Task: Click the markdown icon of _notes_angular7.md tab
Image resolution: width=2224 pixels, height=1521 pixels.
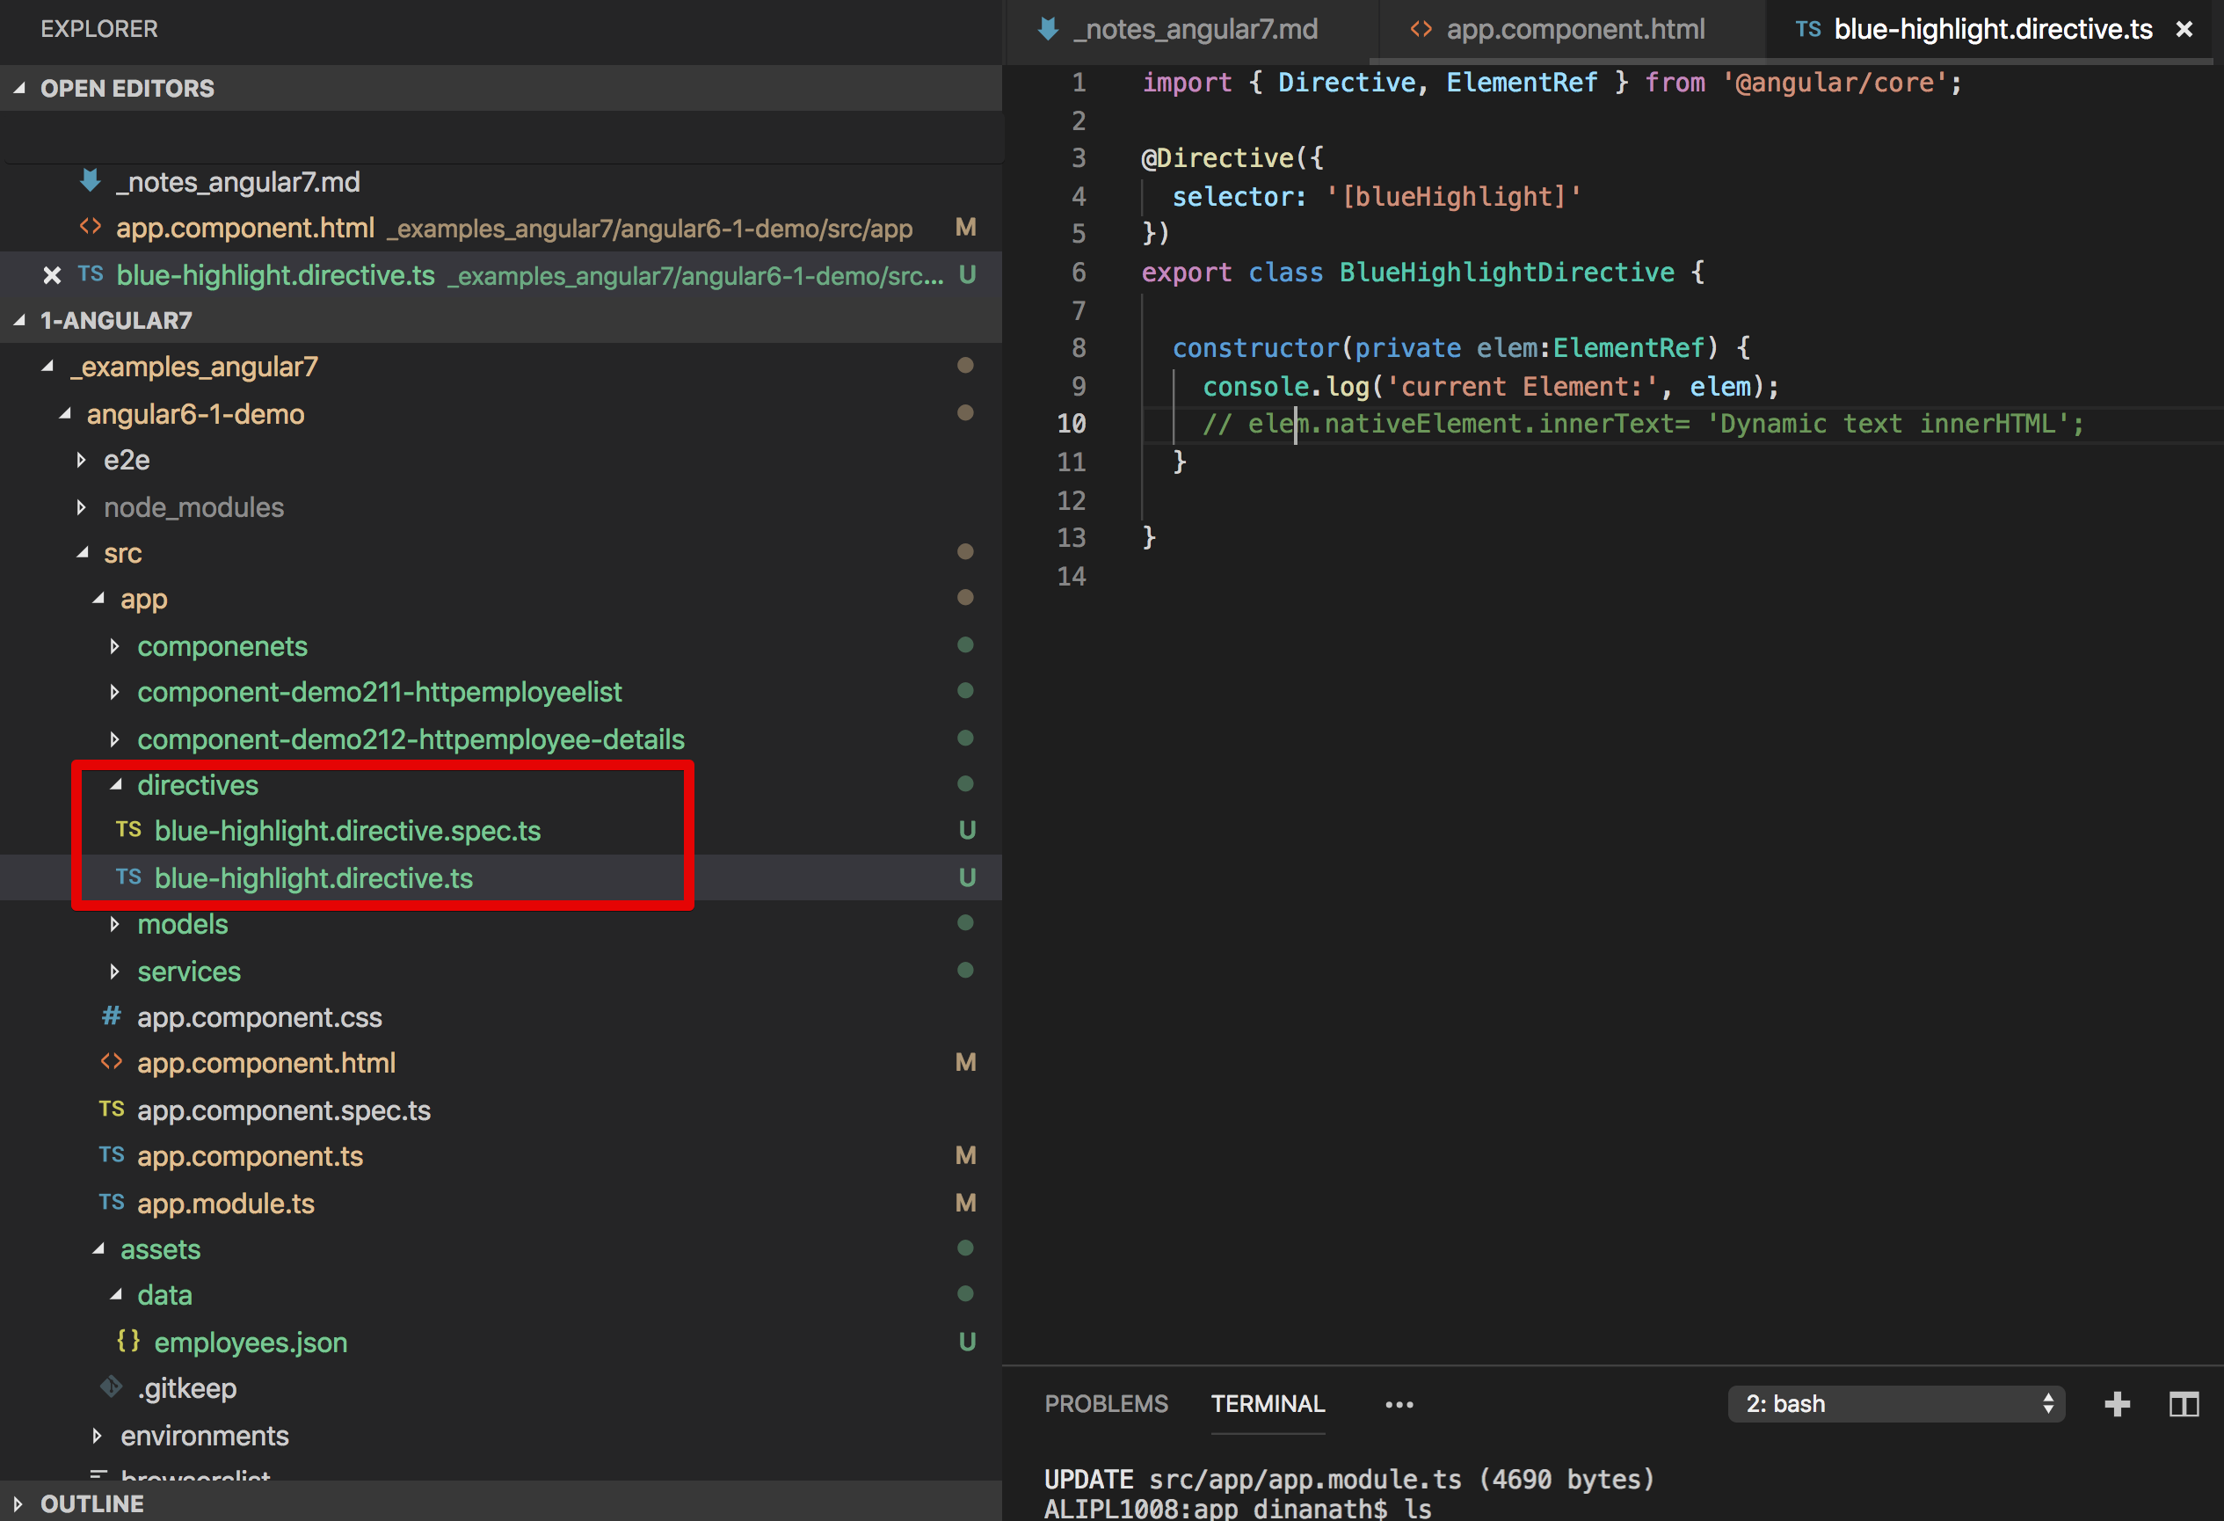Action: (1048, 30)
